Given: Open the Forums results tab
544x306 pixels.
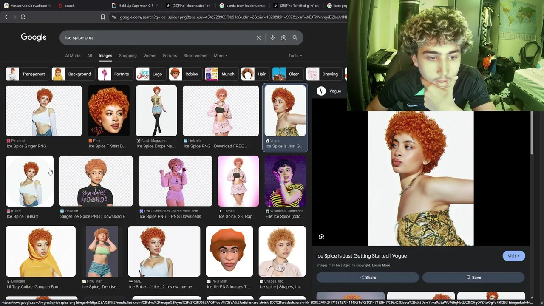Looking at the screenshot, I should tap(170, 56).
